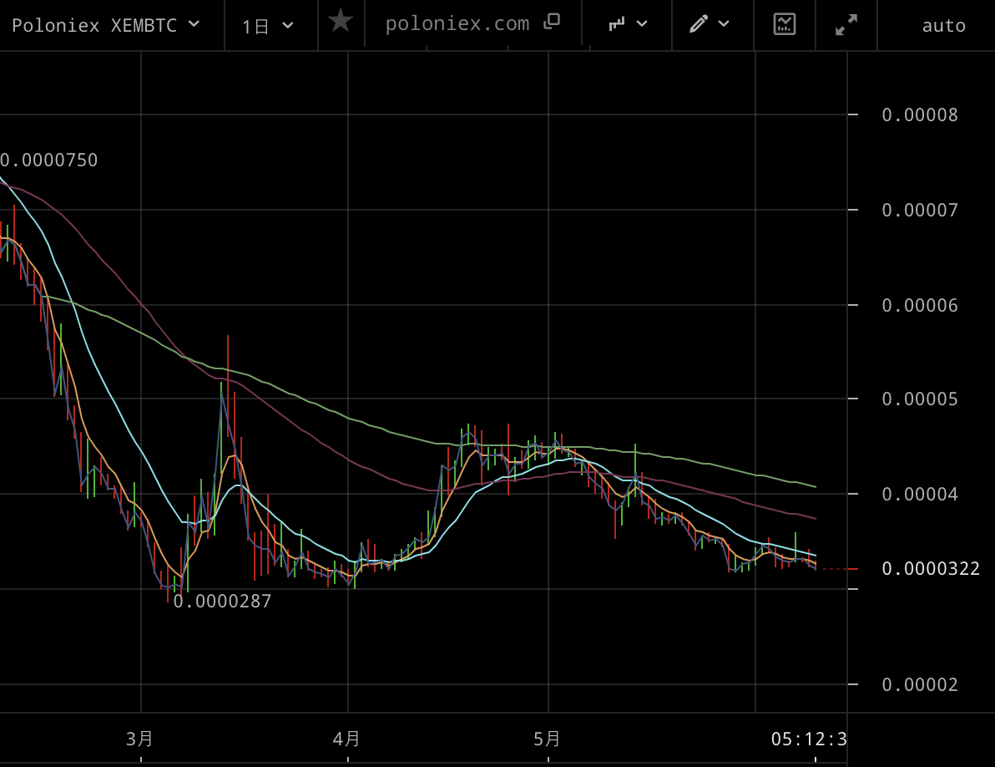Click the 4月 time axis label
Screen dimensions: 995x767
click(346, 739)
